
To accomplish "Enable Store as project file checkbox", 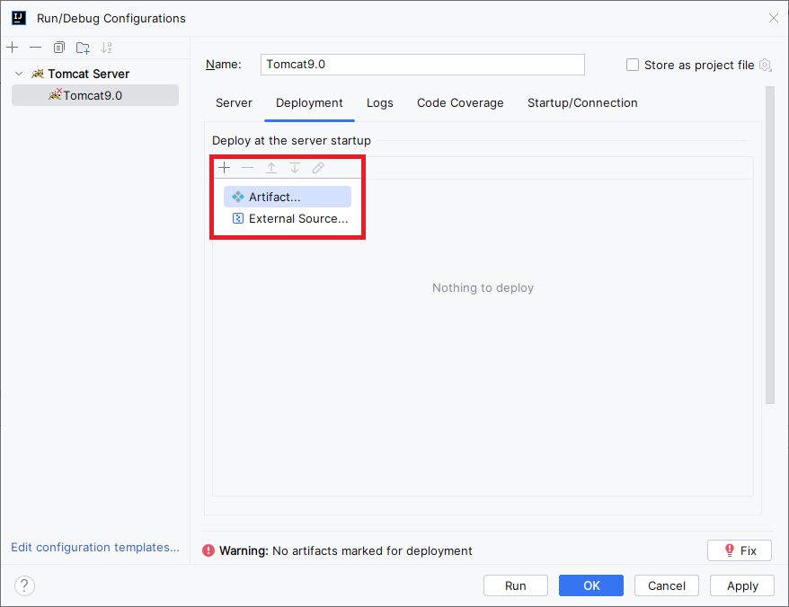I will click(x=633, y=65).
